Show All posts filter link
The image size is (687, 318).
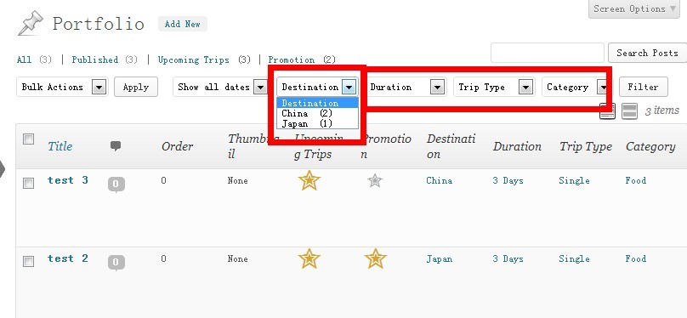[x=24, y=60]
